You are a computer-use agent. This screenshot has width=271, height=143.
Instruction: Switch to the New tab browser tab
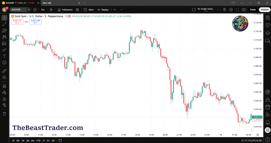point(47,3)
